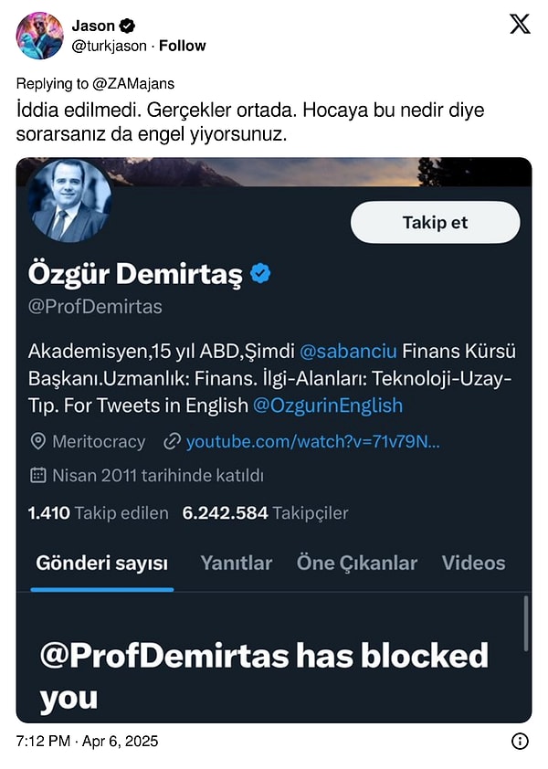
Task: Open the youtube.com watch link
Action: tap(313, 442)
